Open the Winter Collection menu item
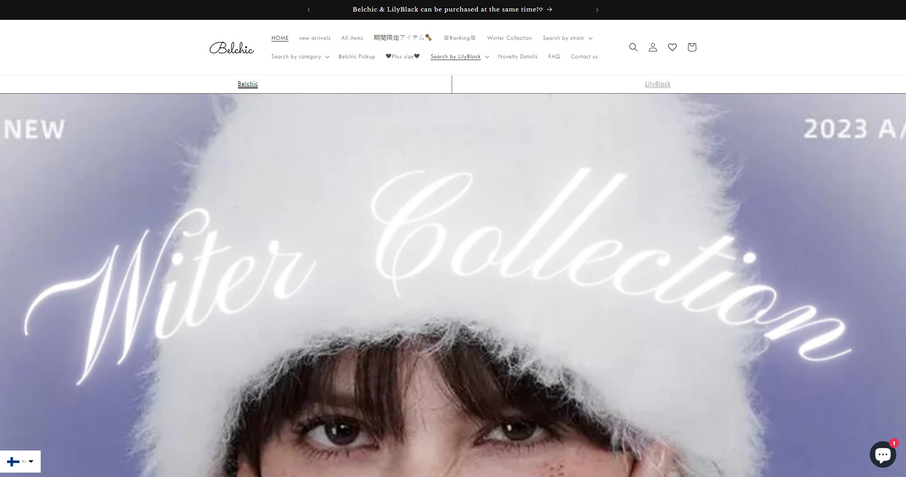Screen dimensions: 906x477 pos(509,38)
